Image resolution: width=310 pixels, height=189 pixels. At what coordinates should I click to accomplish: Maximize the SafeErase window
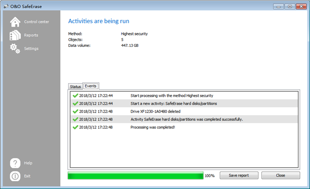(x=290, y=6)
